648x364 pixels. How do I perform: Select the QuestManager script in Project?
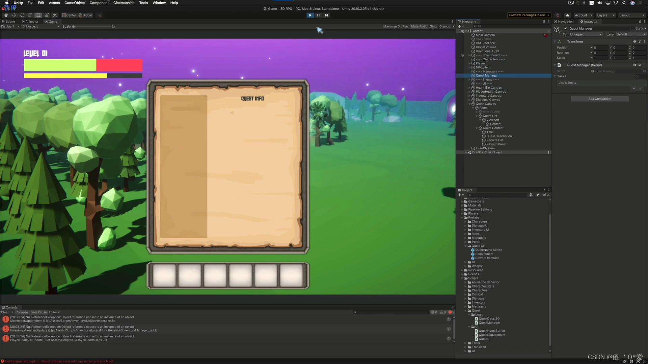[489, 323]
